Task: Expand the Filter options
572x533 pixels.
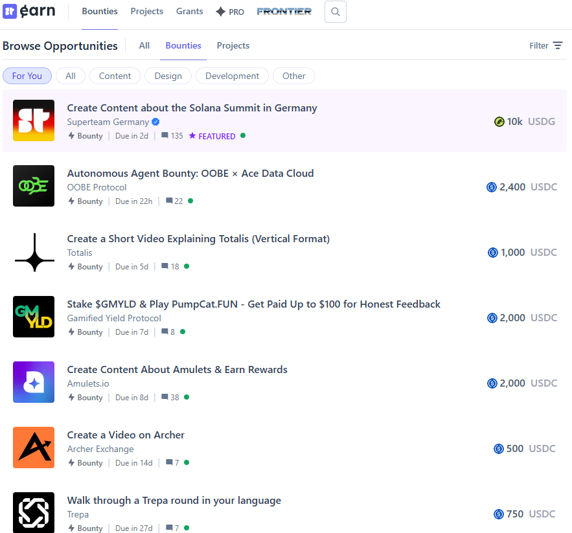Action: 545,45
